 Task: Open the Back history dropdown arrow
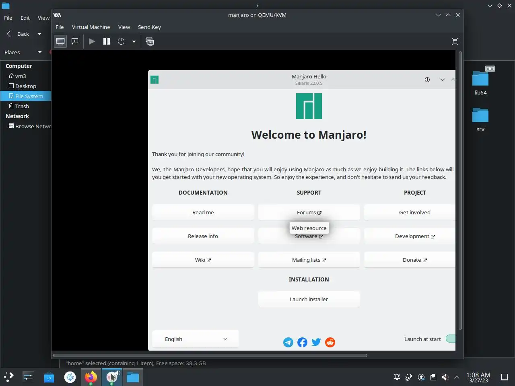(39, 34)
